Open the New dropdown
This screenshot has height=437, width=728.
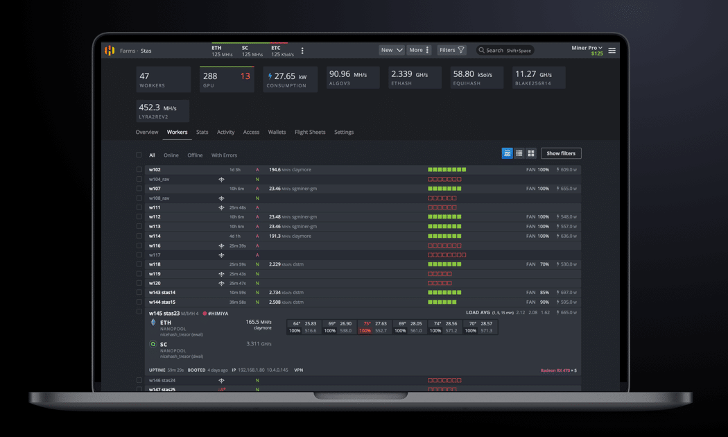[x=391, y=50]
